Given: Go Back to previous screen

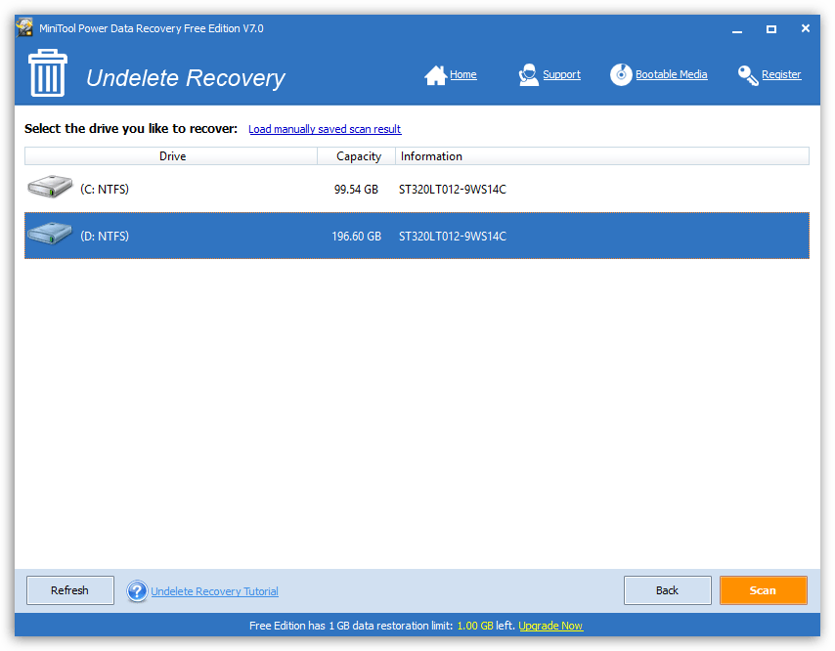Looking at the screenshot, I should click(667, 590).
